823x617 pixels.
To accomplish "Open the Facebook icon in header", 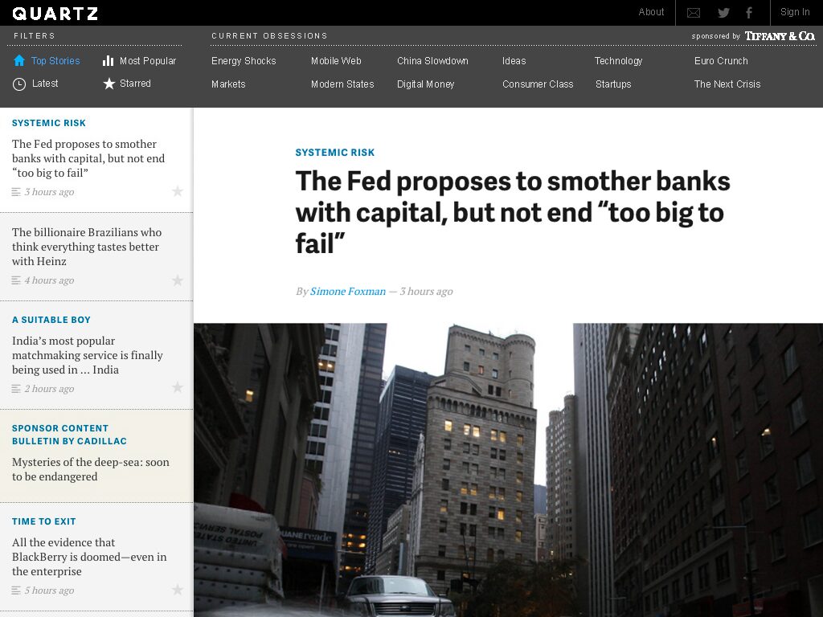I will 749,13.
